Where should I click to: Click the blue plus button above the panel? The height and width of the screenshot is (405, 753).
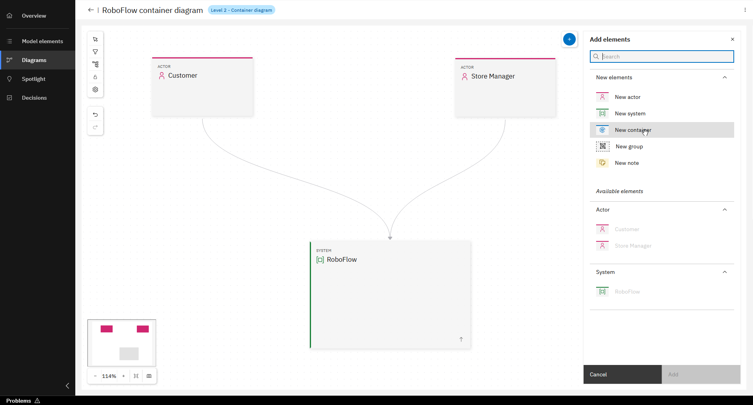pos(569,39)
